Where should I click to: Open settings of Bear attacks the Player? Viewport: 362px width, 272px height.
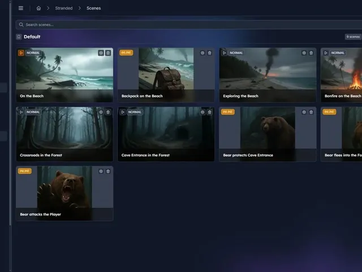(x=101, y=171)
